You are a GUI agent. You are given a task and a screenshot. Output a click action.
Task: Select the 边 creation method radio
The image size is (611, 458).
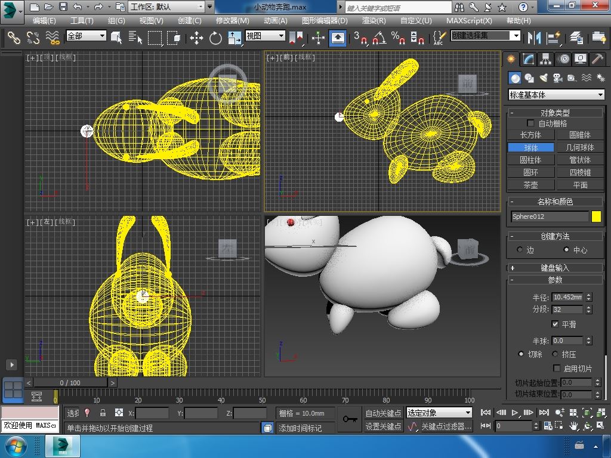(x=520, y=250)
